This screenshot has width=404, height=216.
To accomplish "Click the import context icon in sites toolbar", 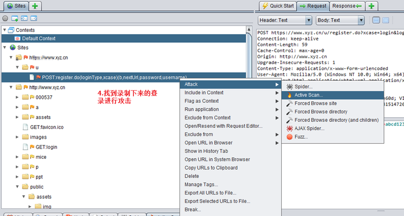I will coord(24,18).
